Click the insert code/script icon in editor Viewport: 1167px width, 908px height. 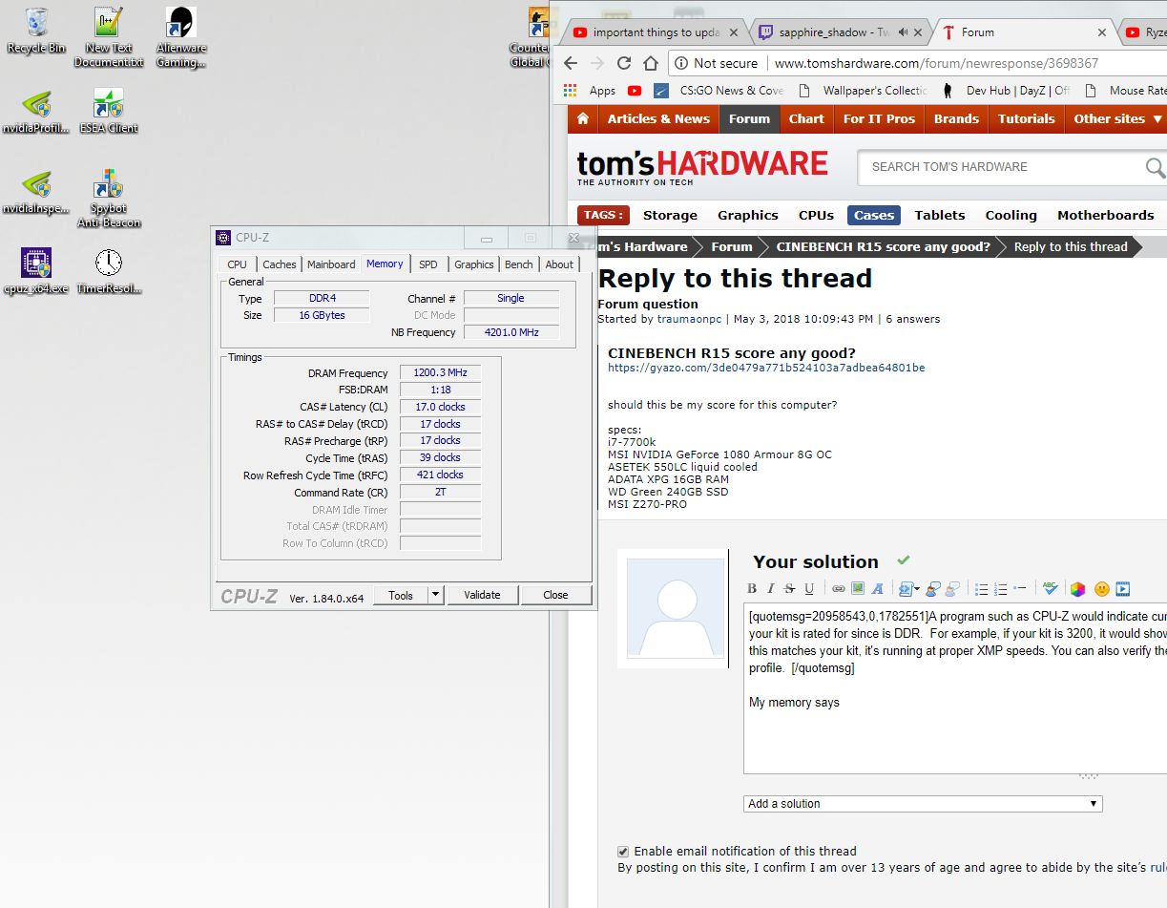(906, 589)
